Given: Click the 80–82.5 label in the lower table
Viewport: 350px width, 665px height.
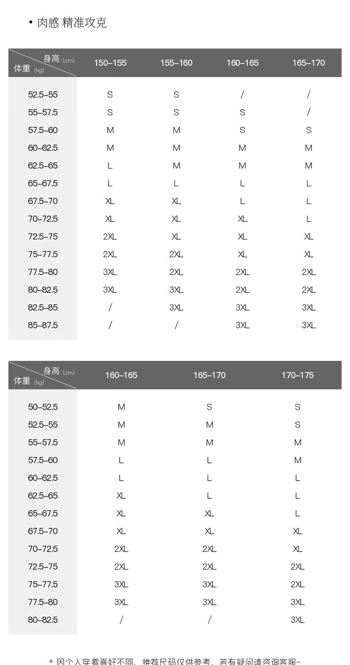Looking at the screenshot, I should tap(43, 620).
